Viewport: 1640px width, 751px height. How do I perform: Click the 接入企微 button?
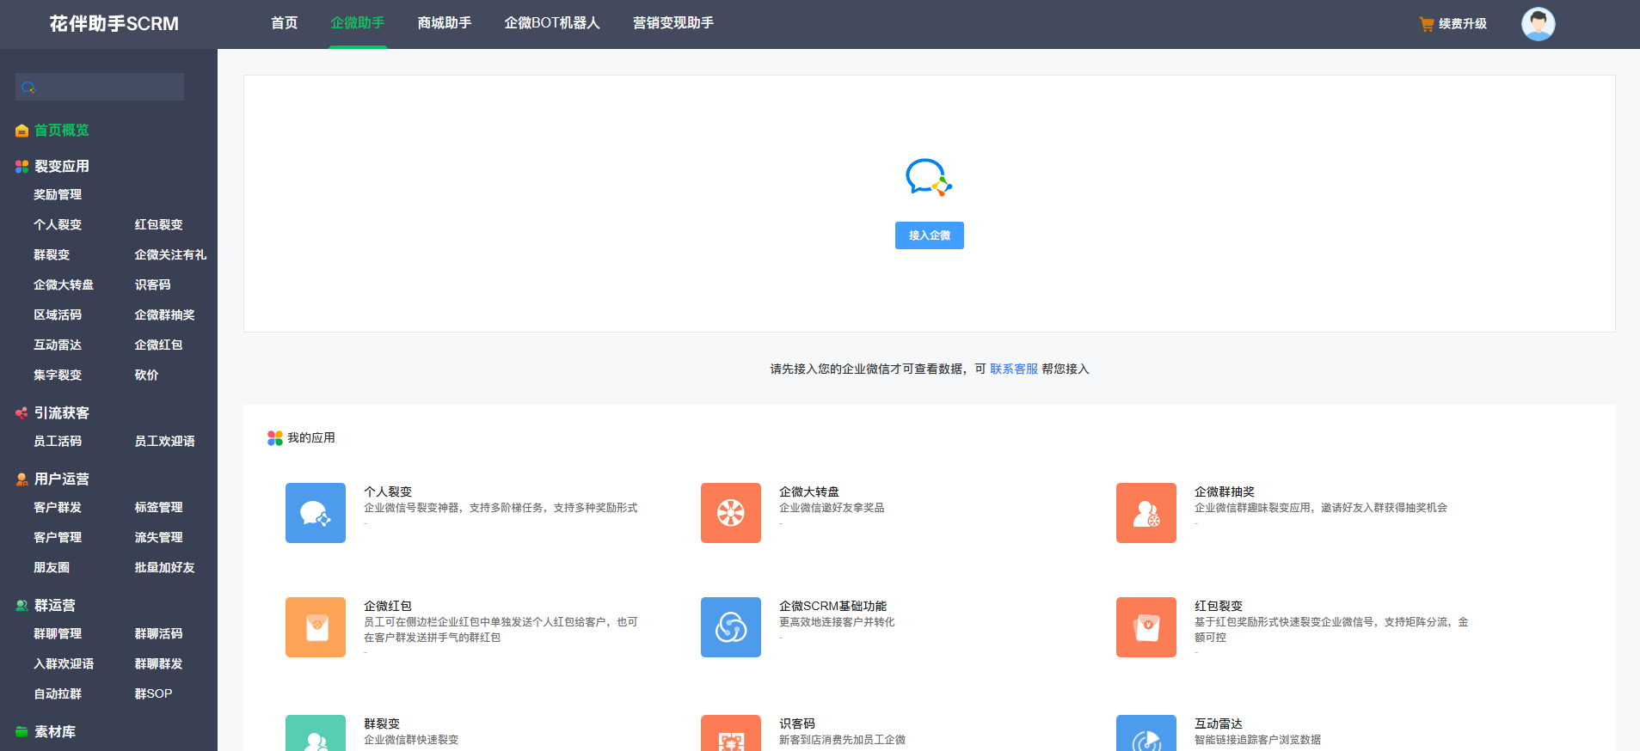point(930,235)
